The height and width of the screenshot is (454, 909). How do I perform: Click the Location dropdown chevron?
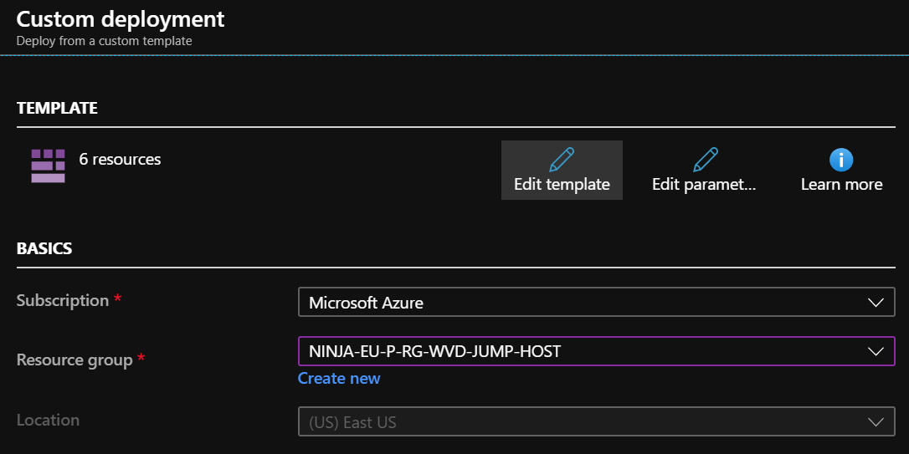pos(876,421)
